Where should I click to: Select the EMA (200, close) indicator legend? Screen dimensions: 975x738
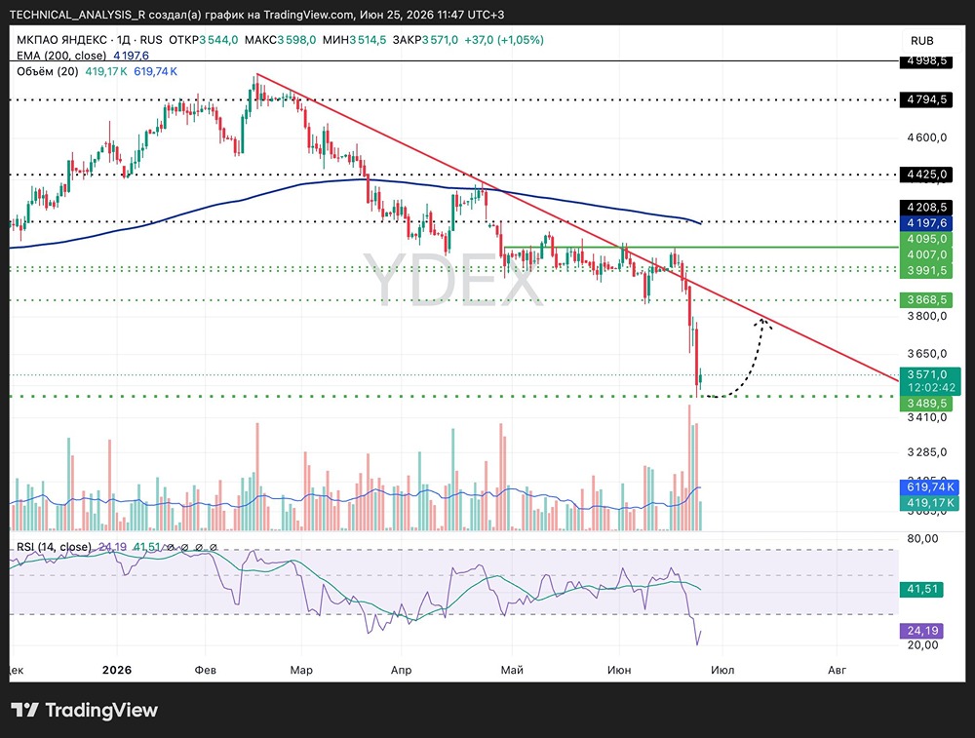60,56
